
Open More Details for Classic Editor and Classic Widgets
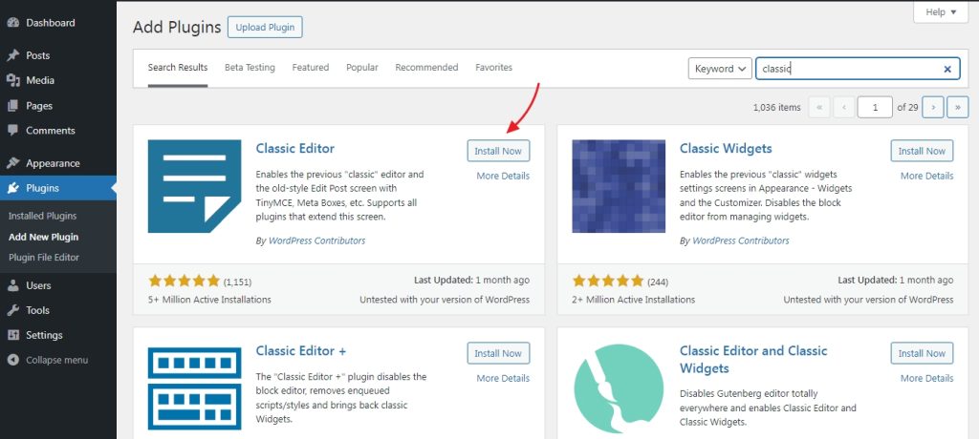click(926, 378)
